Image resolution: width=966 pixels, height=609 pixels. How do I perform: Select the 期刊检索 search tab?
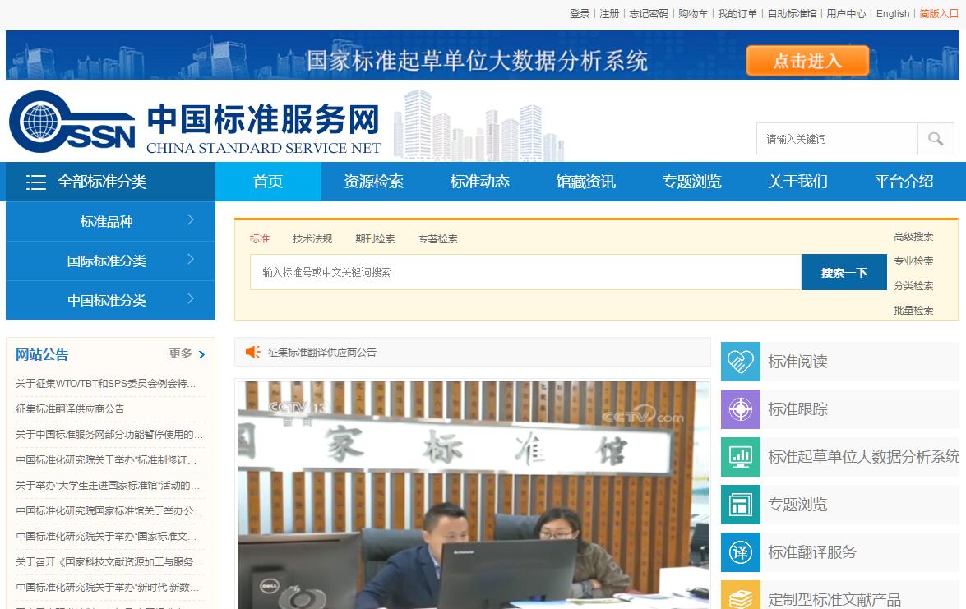(375, 239)
